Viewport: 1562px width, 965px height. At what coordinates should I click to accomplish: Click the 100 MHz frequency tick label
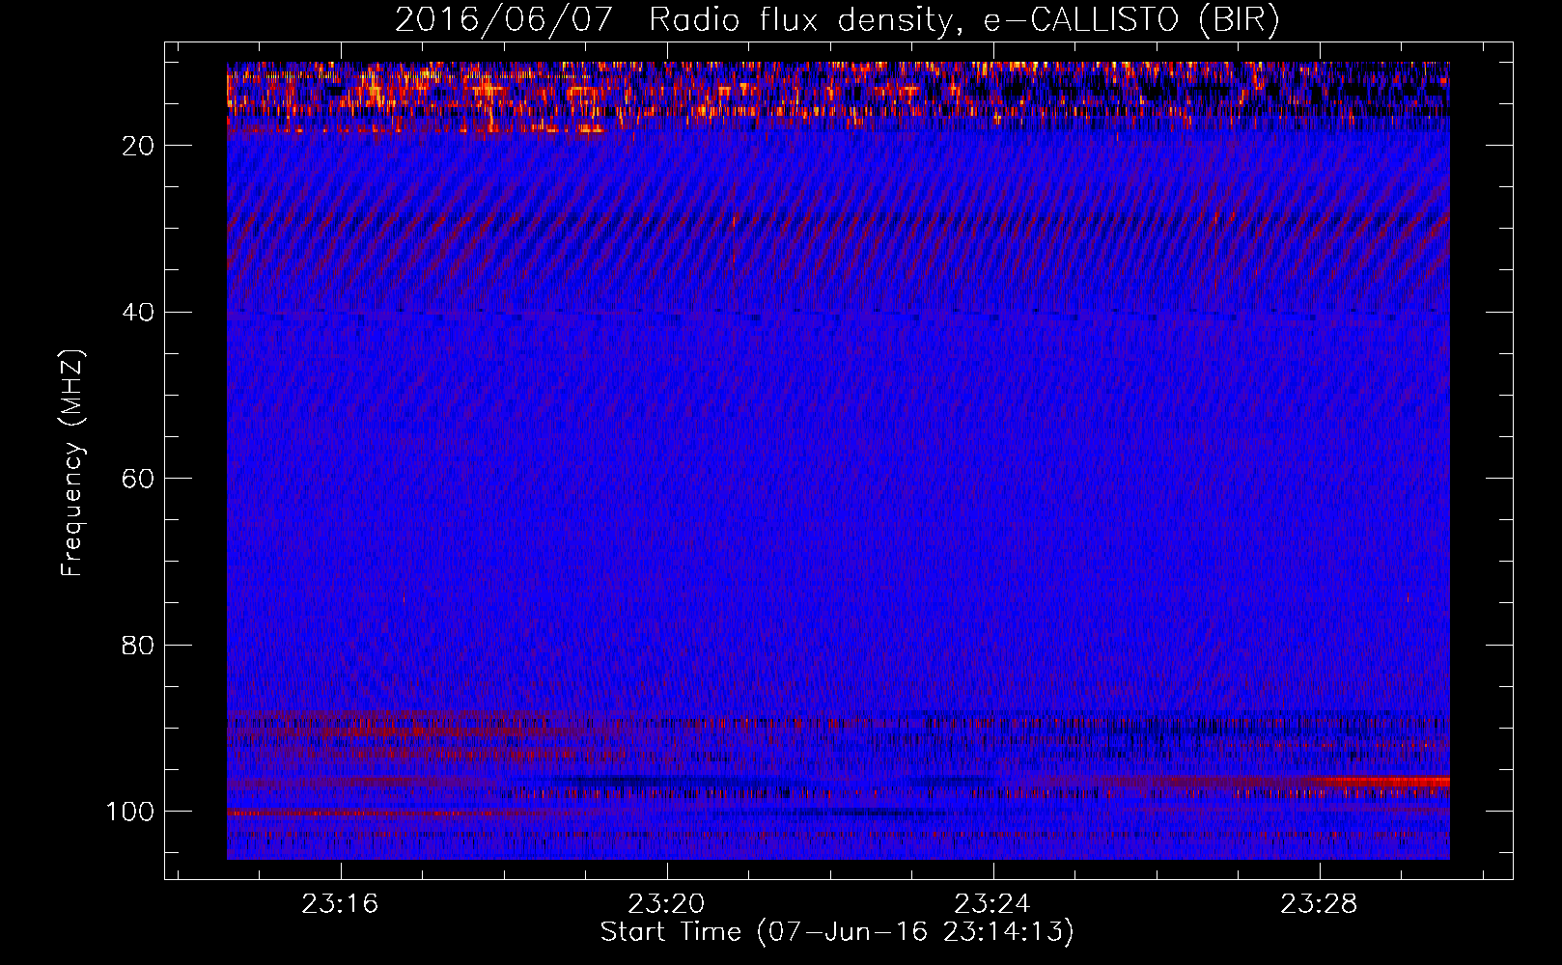130,812
